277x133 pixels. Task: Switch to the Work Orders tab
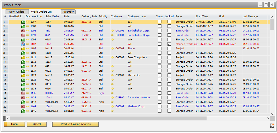(16, 12)
